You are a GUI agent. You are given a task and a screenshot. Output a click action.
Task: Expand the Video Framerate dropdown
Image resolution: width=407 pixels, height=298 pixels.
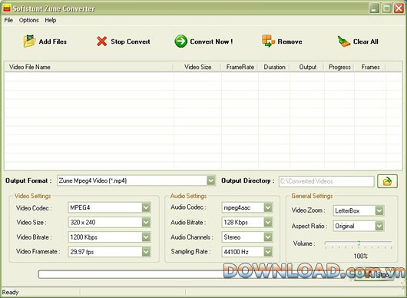tap(146, 252)
